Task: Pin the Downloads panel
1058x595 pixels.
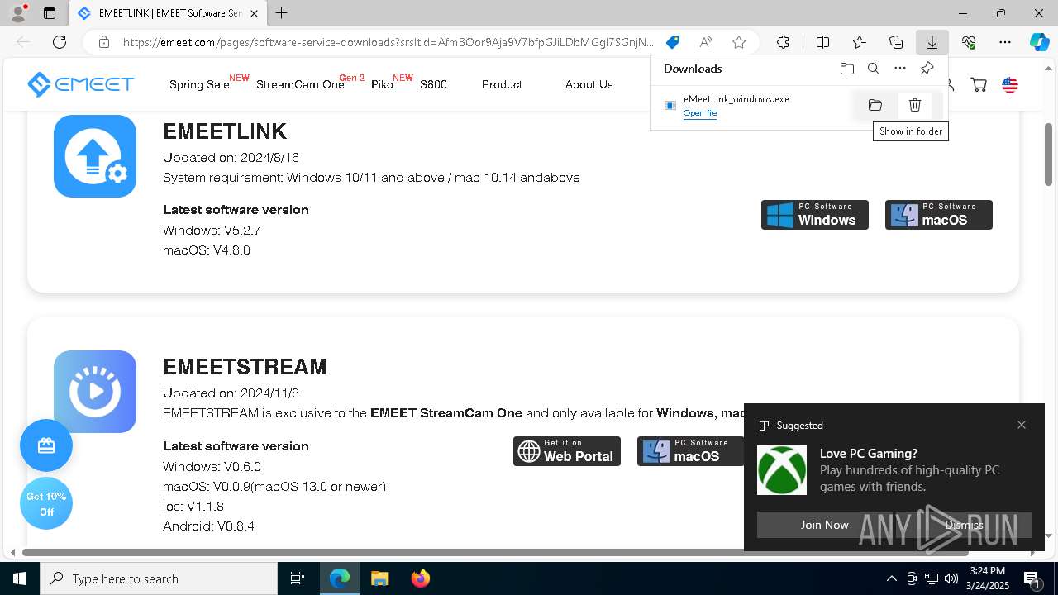Action: pyautogui.click(x=927, y=69)
